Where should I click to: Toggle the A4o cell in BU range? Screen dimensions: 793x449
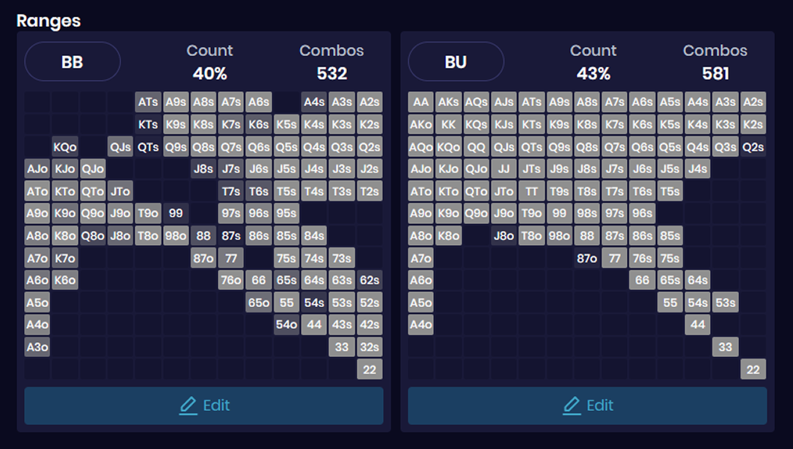point(421,325)
